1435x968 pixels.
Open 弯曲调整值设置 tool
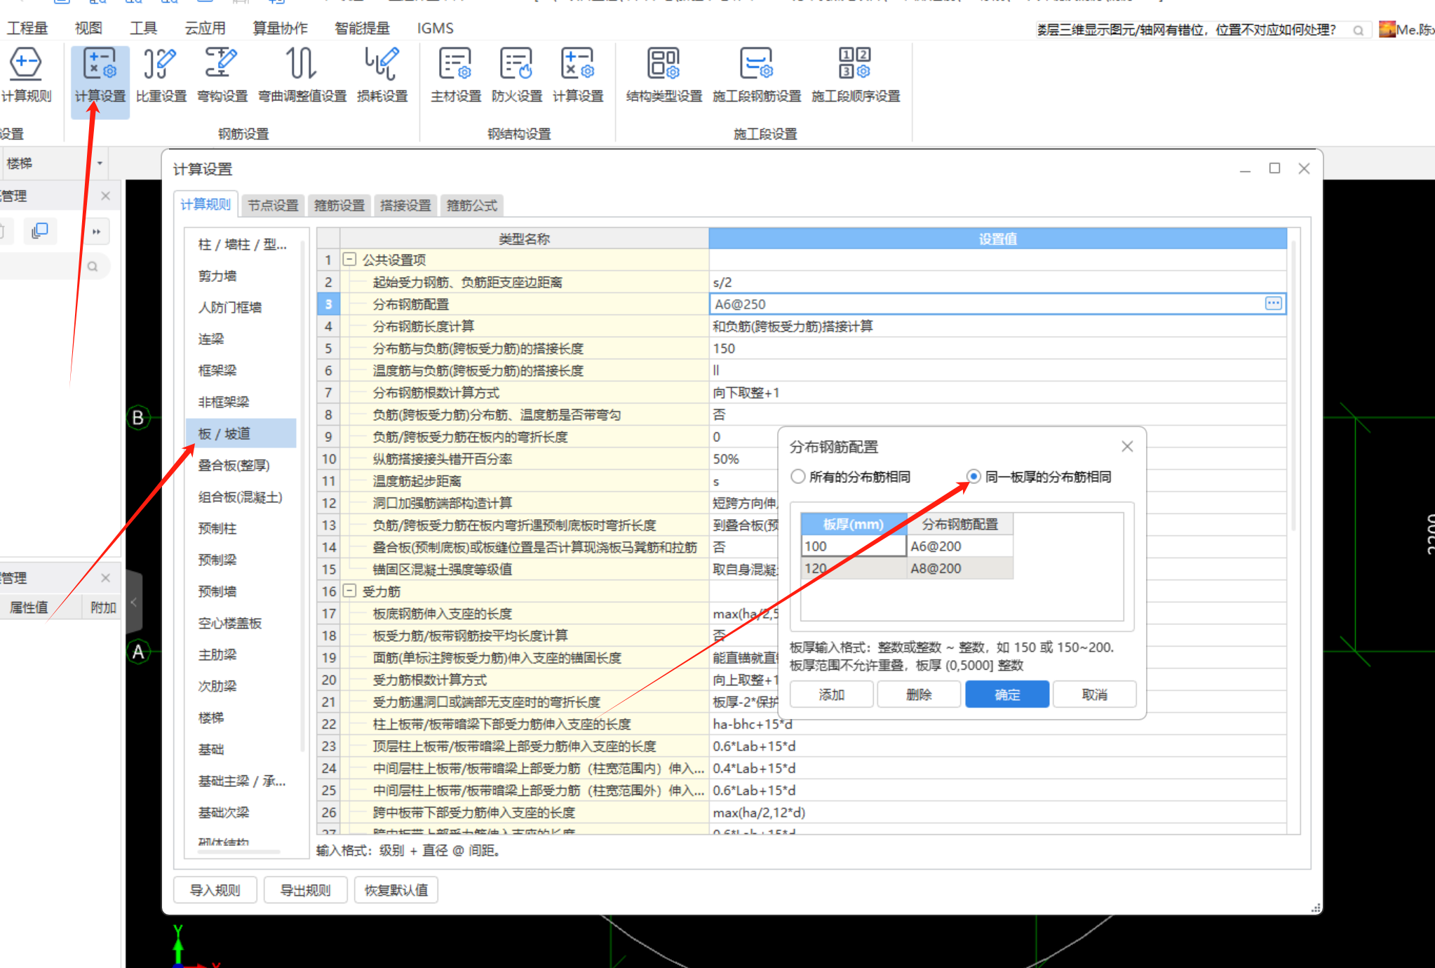(302, 76)
